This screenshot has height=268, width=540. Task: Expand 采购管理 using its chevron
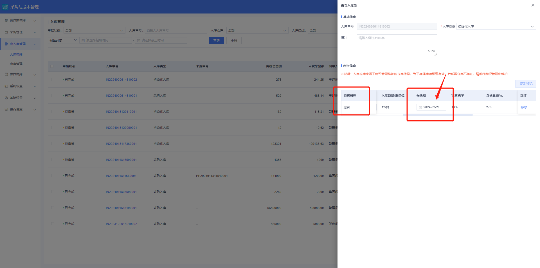pos(35,32)
